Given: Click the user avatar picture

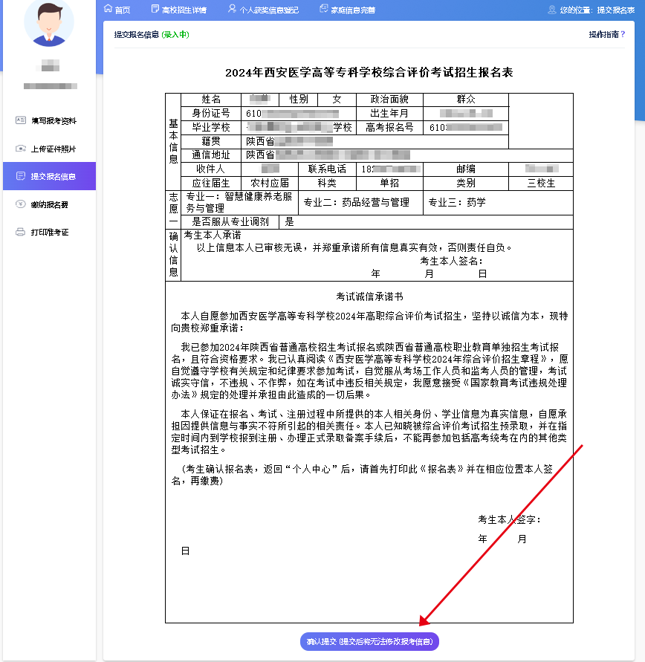Looking at the screenshot, I should [x=49, y=21].
